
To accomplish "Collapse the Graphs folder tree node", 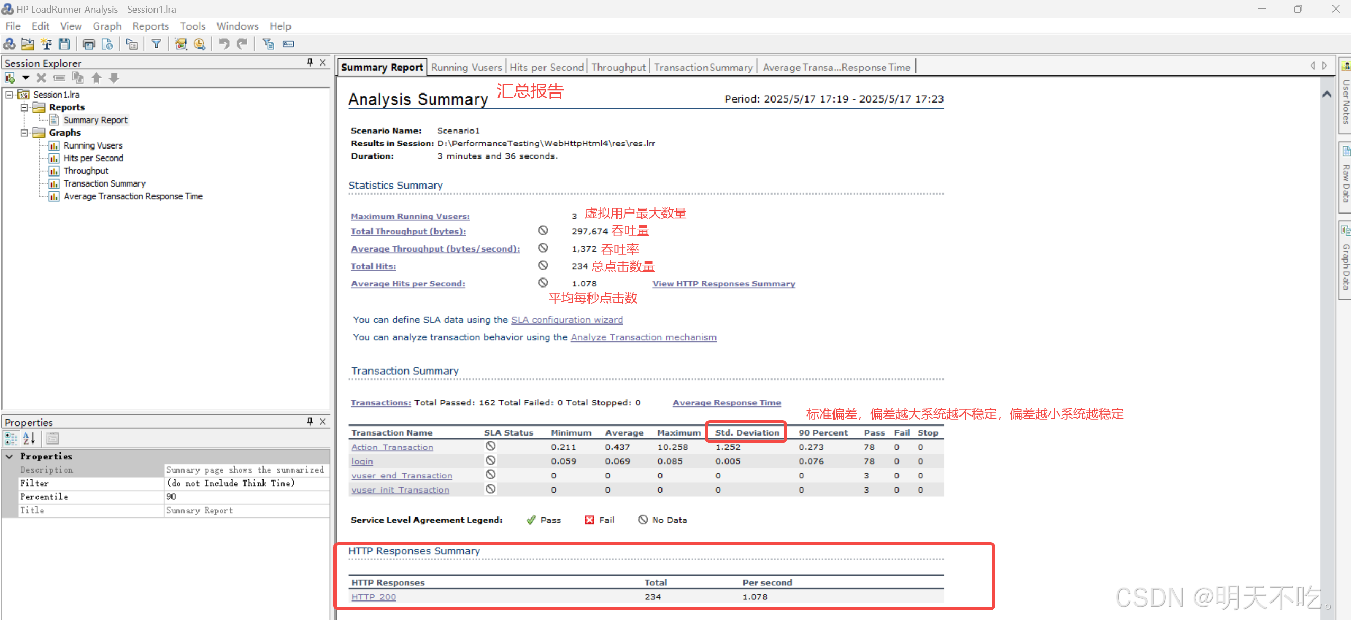I will coord(24,133).
